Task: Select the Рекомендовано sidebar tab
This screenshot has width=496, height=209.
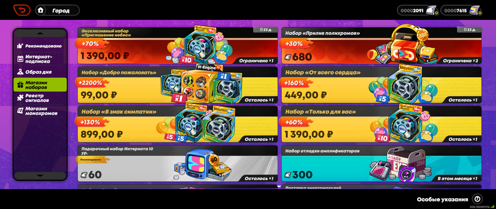Action: coord(40,46)
